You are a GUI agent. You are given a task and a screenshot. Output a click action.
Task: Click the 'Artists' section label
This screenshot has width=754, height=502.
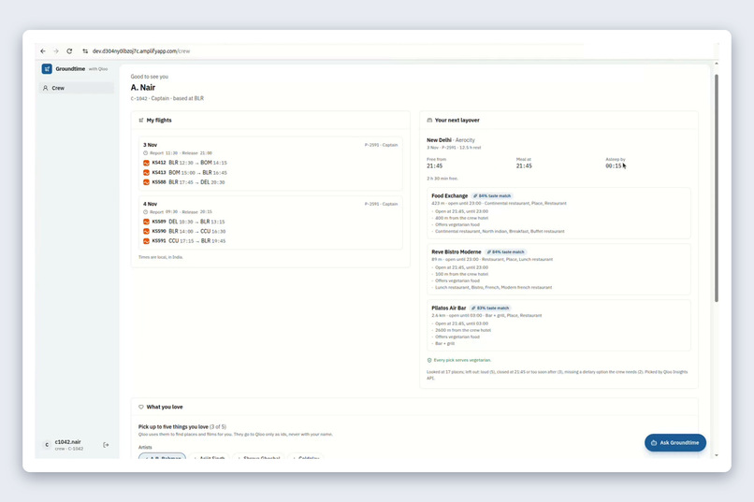point(145,447)
